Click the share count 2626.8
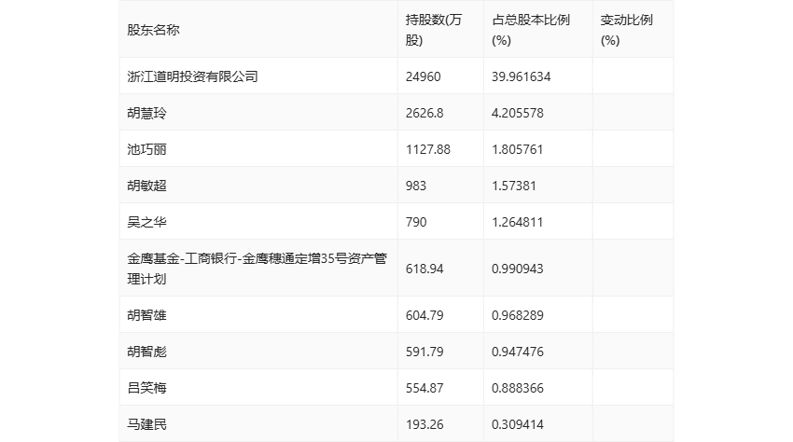Viewport: 793px width, 442px height. tap(424, 113)
